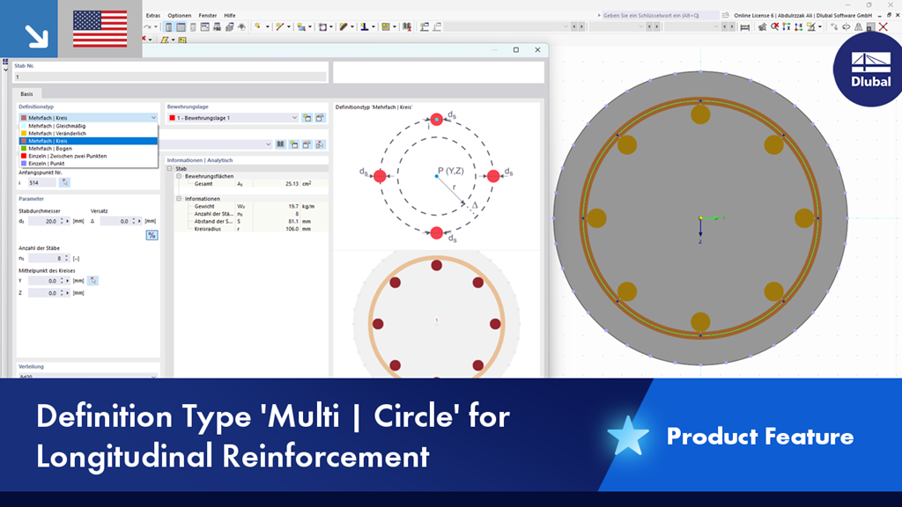Select the Gesamt area value 25.13

click(x=292, y=184)
